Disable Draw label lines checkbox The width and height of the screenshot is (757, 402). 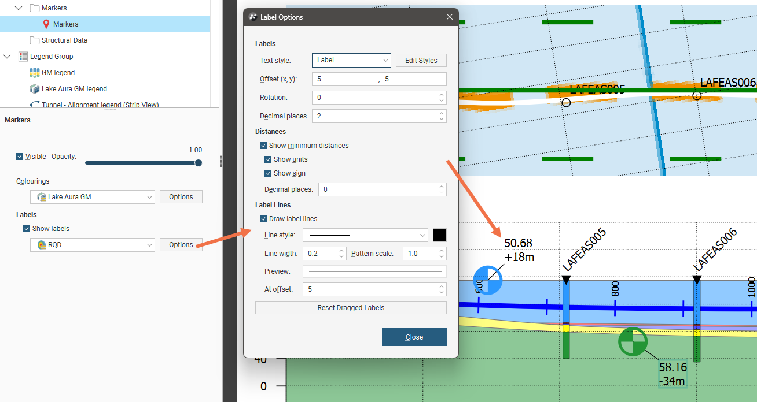tap(264, 219)
